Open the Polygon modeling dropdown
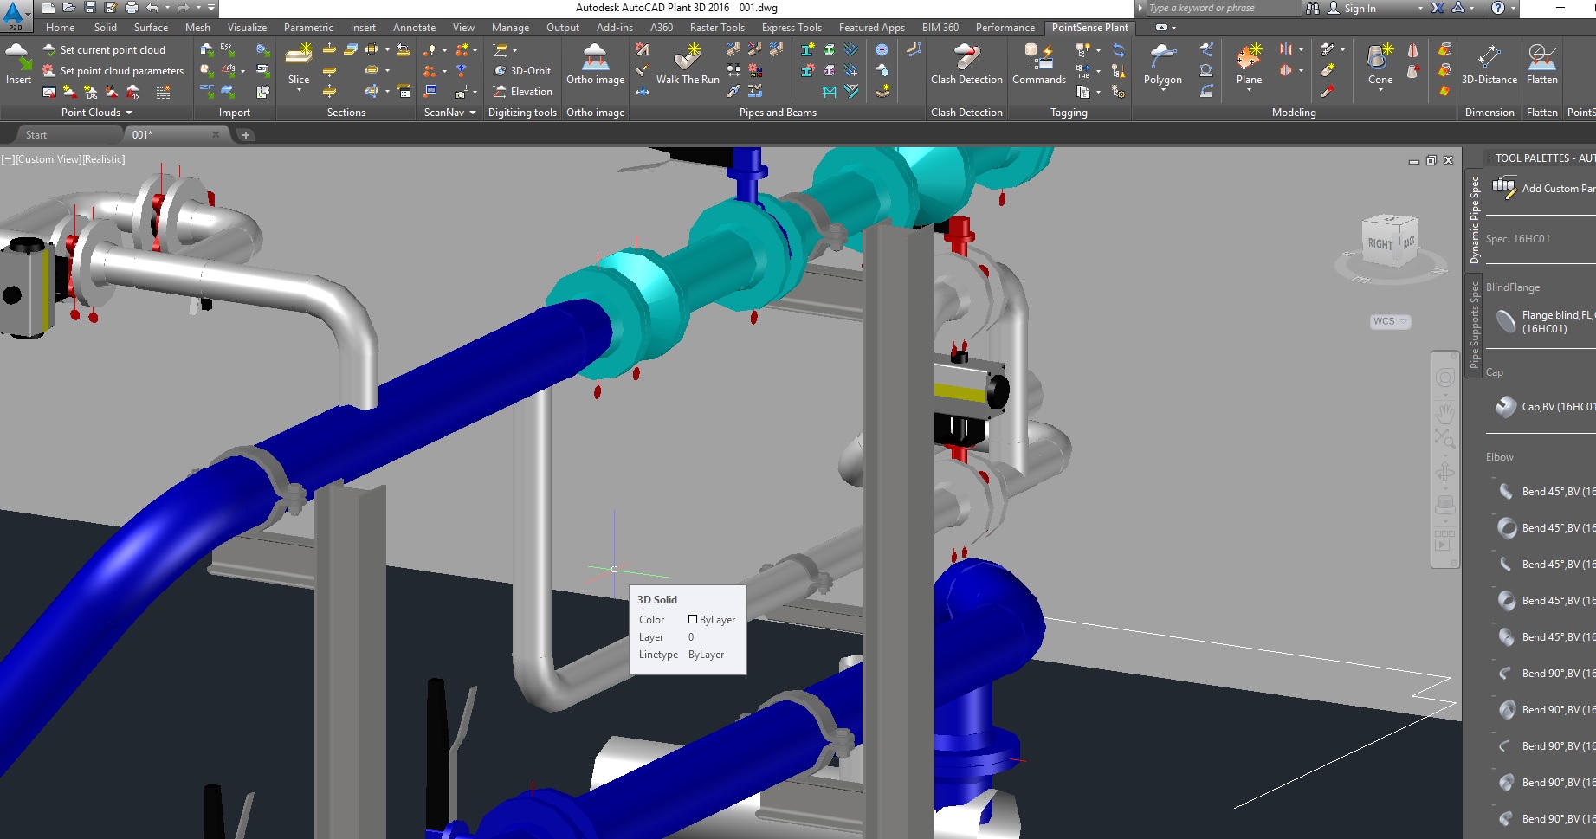Image resolution: width=1596 pixels, height=839 pixels. pos(1162,90)
